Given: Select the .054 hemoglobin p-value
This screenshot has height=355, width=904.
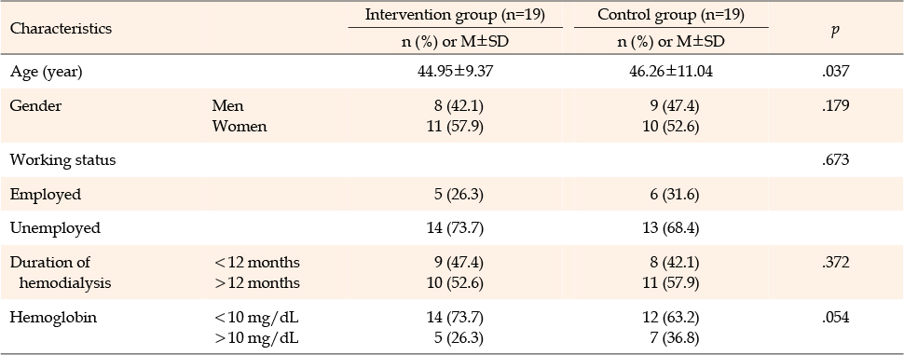Looking at the screenshot, I should pyautogui.click(x=837, y=317).
